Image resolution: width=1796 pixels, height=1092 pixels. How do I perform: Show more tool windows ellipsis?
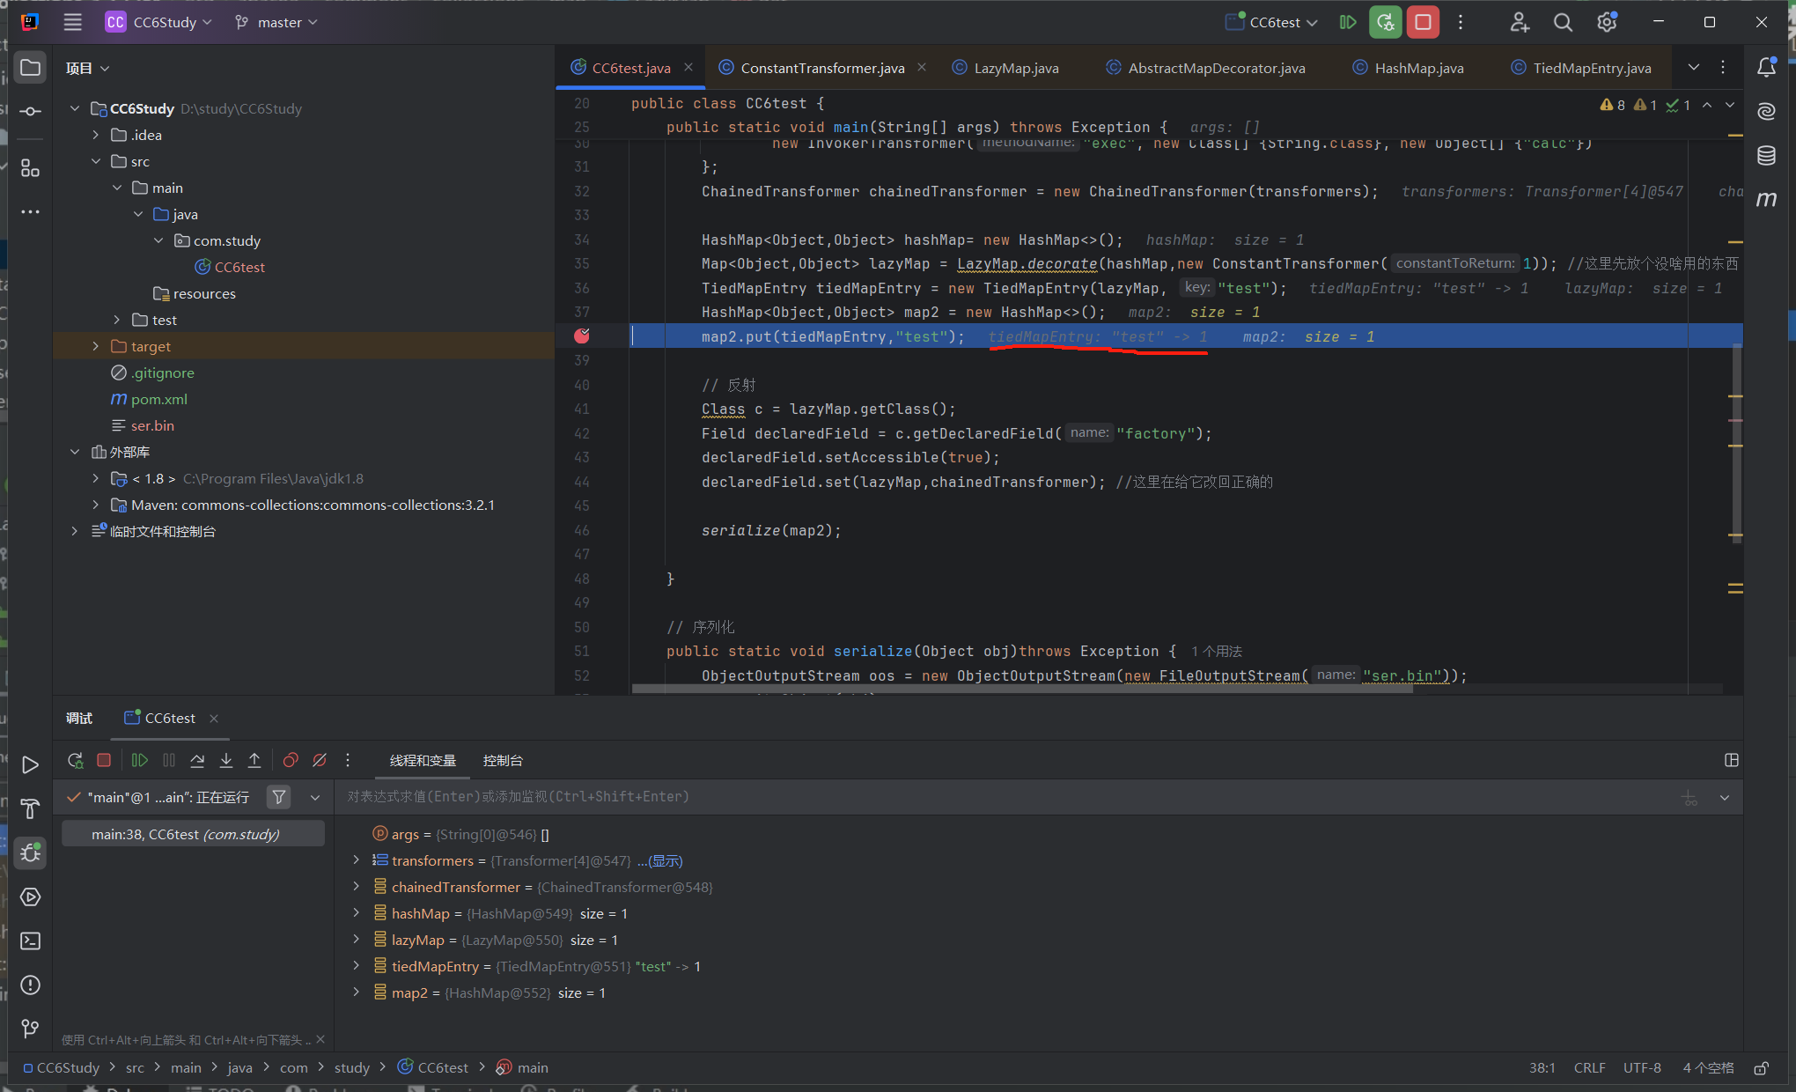30,211
